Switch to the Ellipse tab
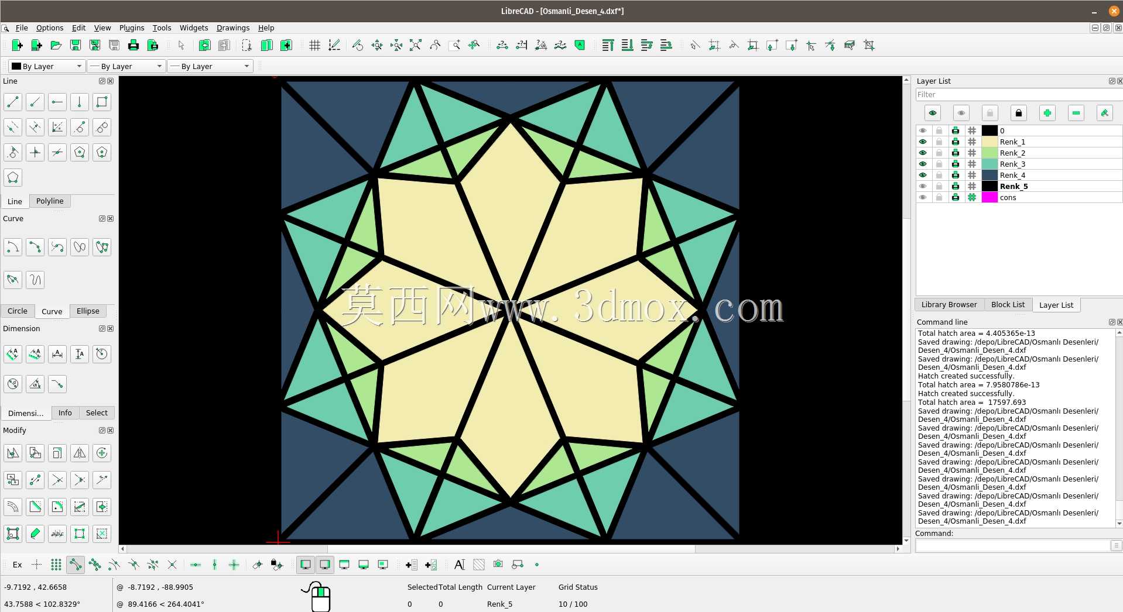 click(x=88, y=311)
